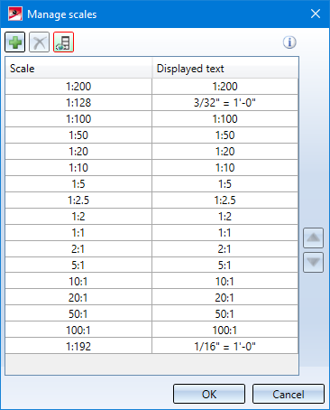
Task: Click the Cancel button
Action: pyautogui.click(x=289, y=394)
